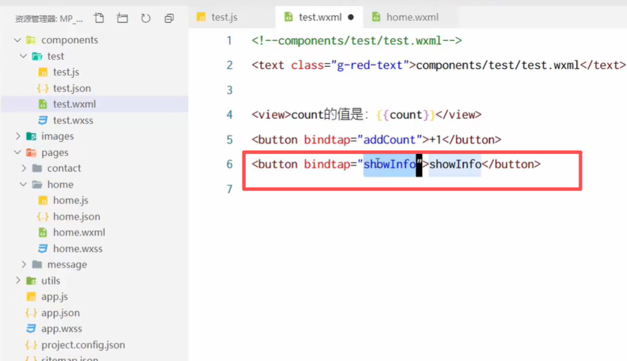Open test.json in the file tree
Viewport: 627px width, 361px height.
coord(72,88)
